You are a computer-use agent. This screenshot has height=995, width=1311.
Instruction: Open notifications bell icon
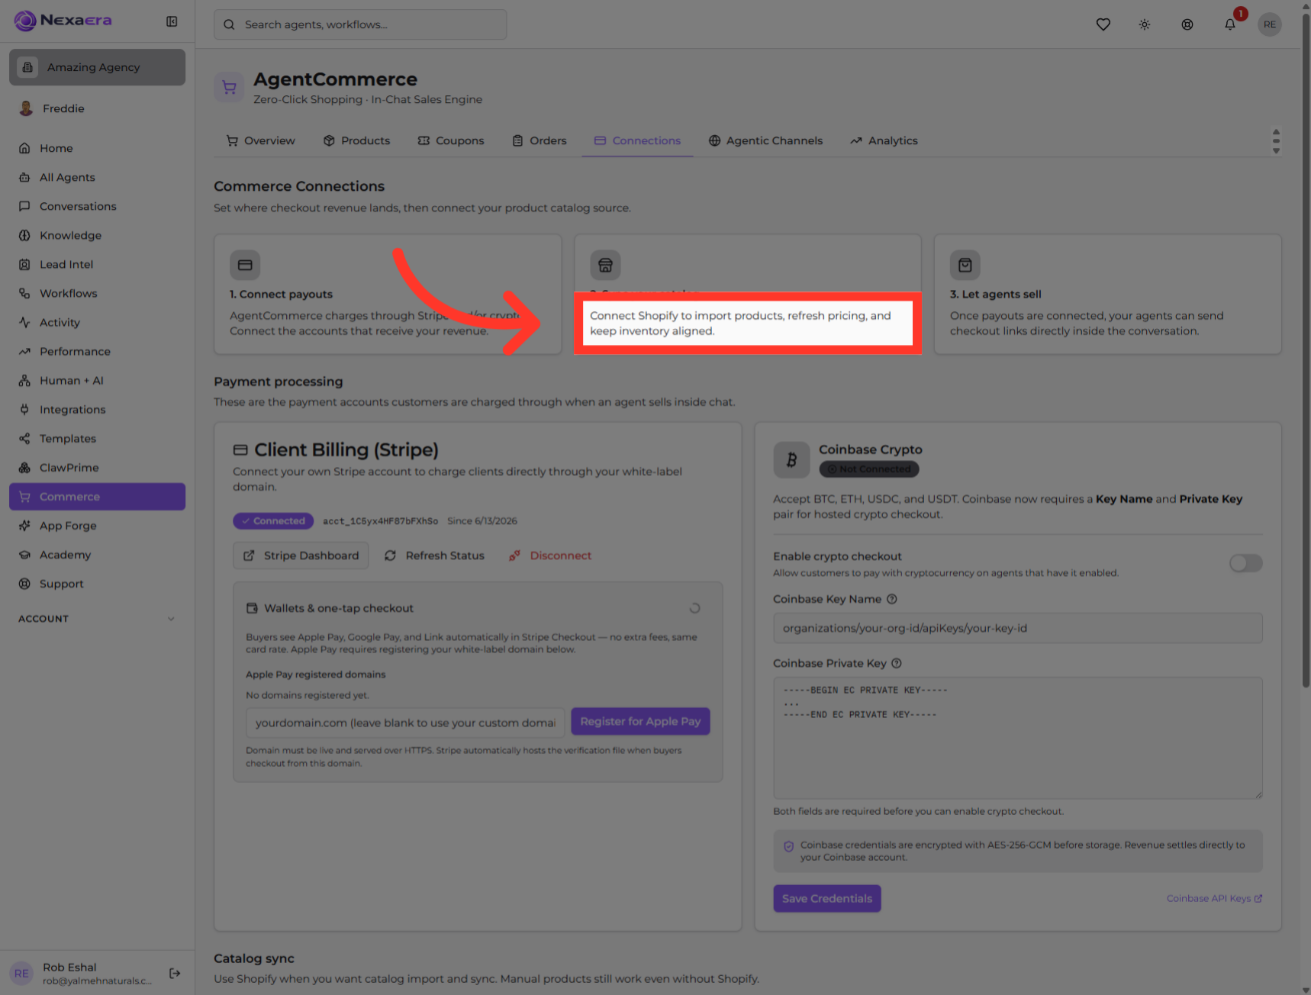click(1230, 24)
